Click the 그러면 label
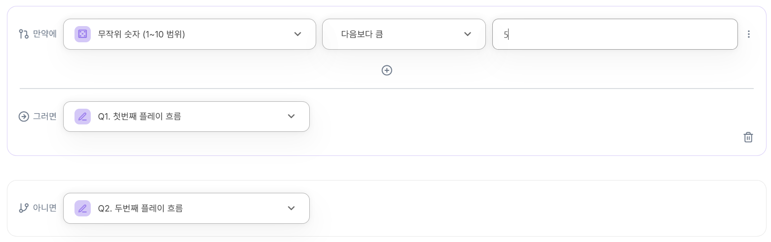 point(45,117)
